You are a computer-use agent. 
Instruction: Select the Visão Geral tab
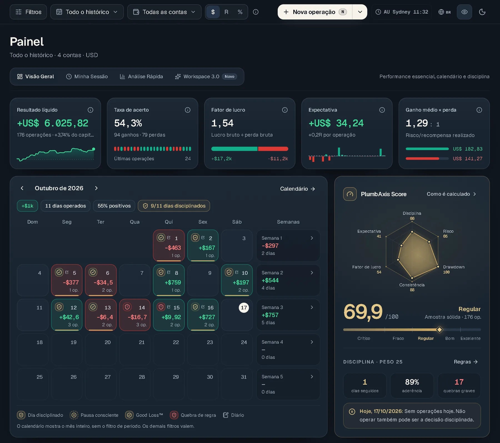coord(36,77)
